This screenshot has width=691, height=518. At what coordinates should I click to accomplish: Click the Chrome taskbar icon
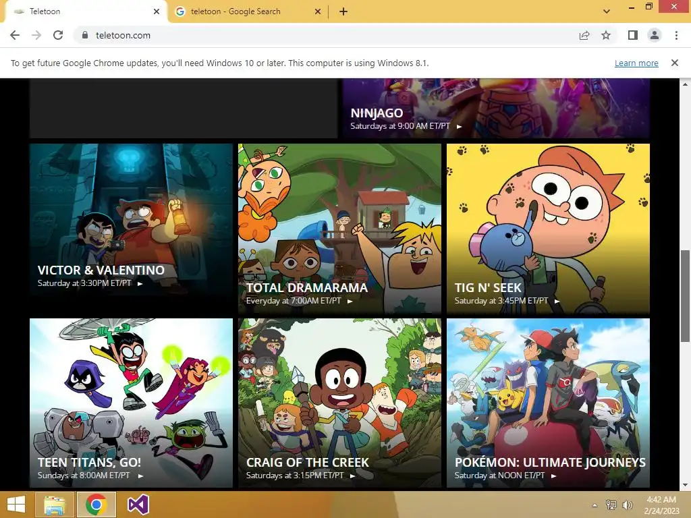pos(96,505)
